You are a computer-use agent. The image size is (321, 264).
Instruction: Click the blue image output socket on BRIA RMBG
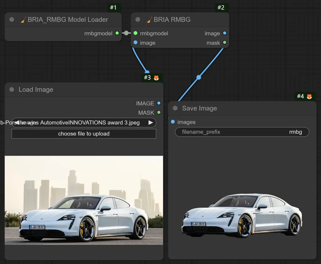[x=225, y=33]
